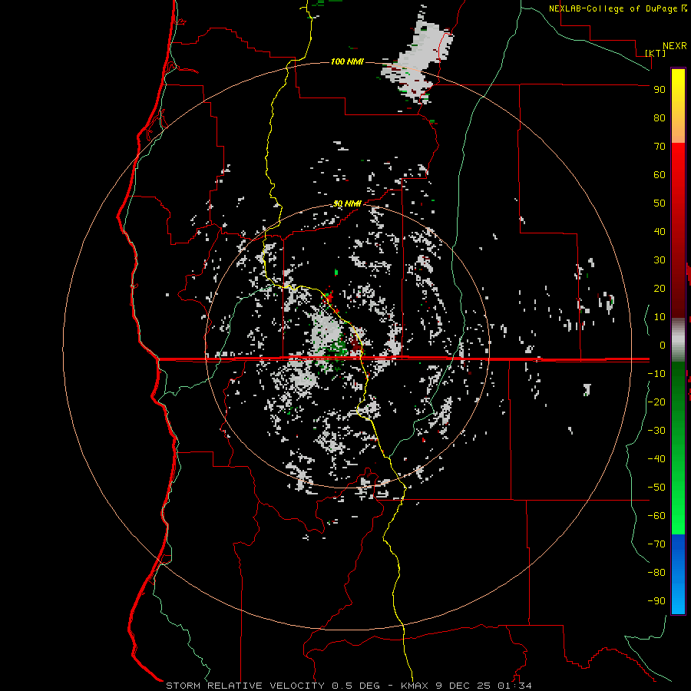Image resolution: width=691 pixels, height=691 pixels.
Task: Click the -50 tick label on scale
Action: [x=656, y=488]
